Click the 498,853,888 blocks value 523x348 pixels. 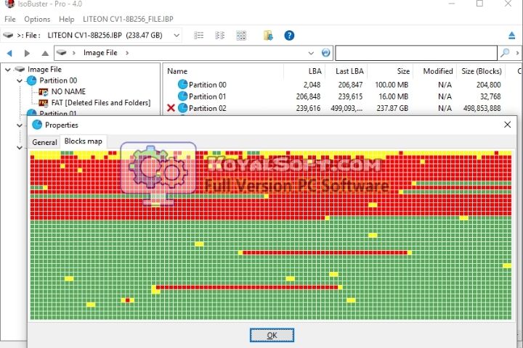(x=482, y=108)
